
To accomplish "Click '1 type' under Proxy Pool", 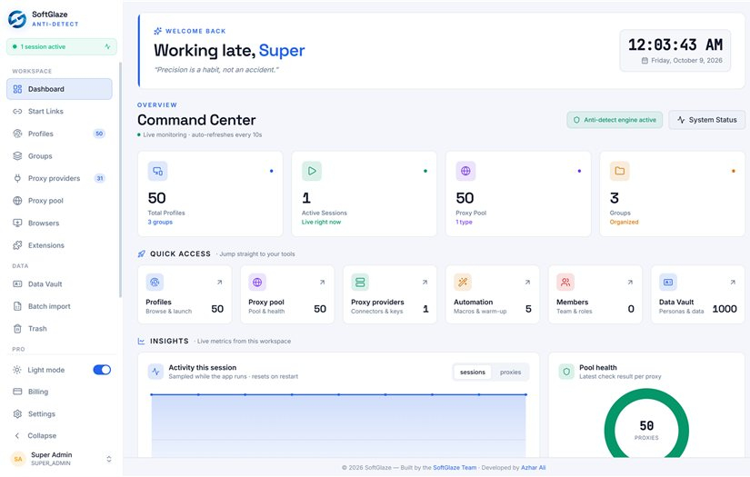I will click(x=464, y=223).
